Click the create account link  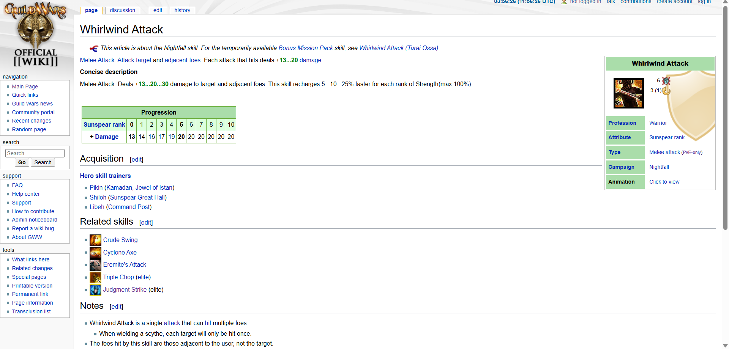point(674,2)
